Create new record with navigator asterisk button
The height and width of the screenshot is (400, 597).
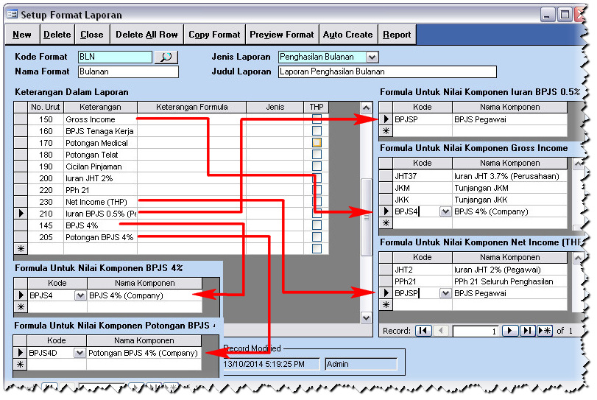(545, 331)
